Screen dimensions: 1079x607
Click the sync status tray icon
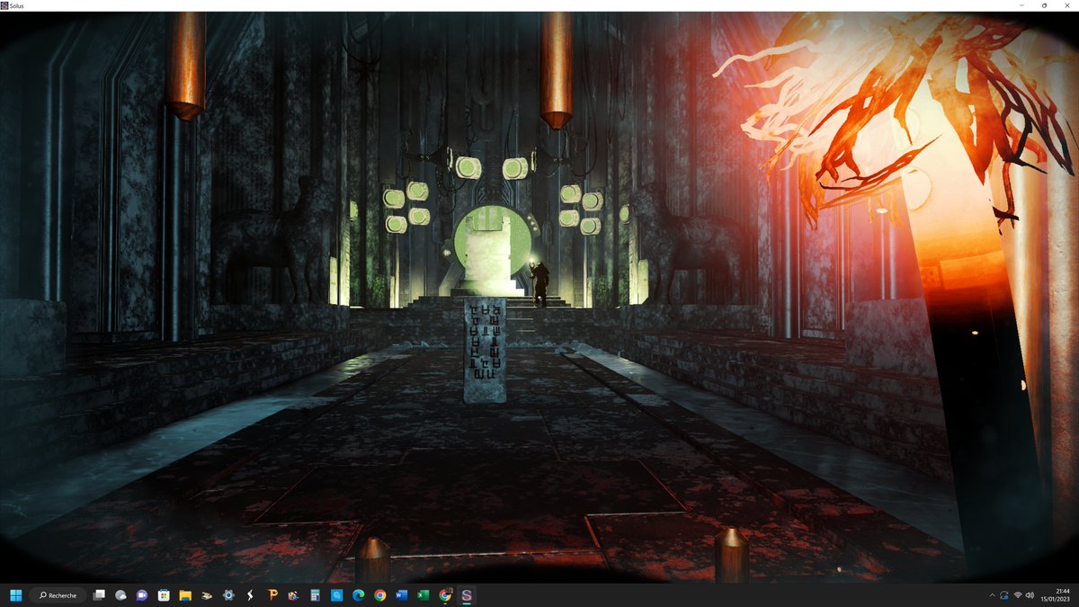point(1004,595)
